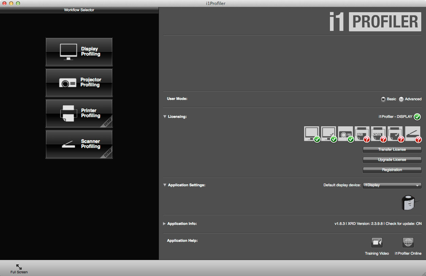This screenshot has height=276, width=426.
Task: Open the i1Profiler Online globe icon
Action: 408,242
